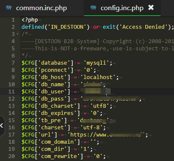Click the 'db_host' config key

coord(52,77)
